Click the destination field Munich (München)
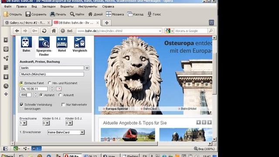 (52, 74)
